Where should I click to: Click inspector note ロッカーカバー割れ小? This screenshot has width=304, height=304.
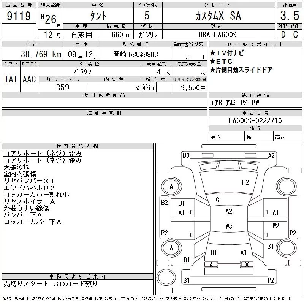click(36, 195)
